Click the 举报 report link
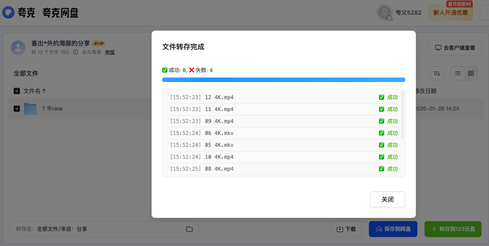The height and width of the screenshot is (246, 489). (x=110, y=52)
